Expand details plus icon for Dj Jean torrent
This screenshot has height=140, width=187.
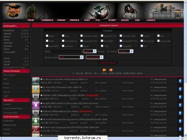coord(41,87)
